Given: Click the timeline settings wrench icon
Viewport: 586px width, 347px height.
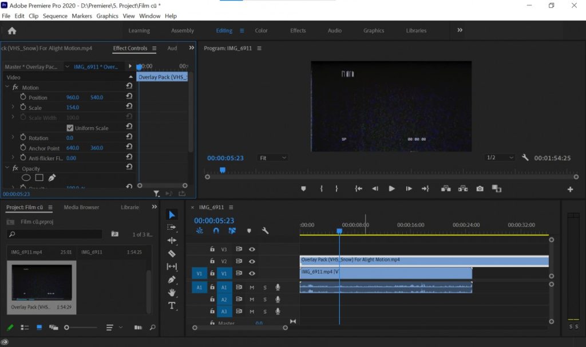Looking at the screenshot, I should click(266, 231).
